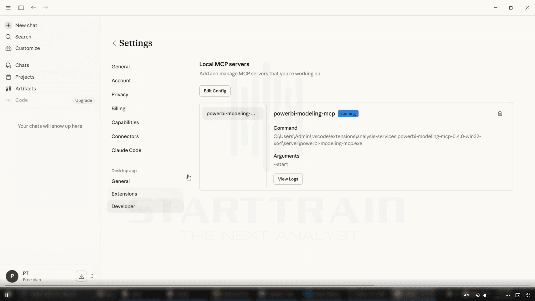
Task: Unmute the video speaker icon
Action: [478, 295]
